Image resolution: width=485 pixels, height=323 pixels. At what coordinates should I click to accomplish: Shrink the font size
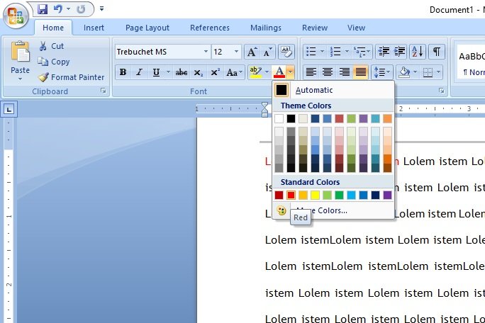point(267,52)
